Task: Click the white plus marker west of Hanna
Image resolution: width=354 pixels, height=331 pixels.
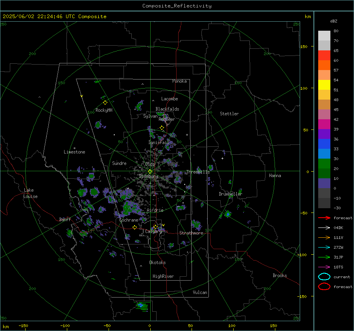Action: pyautogui.click(x=222, y=158)
